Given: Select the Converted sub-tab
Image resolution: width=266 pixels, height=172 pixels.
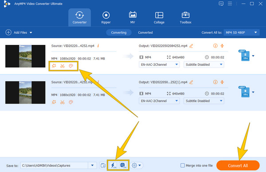Looking at the screenshot, I should [x=145, y=32].
